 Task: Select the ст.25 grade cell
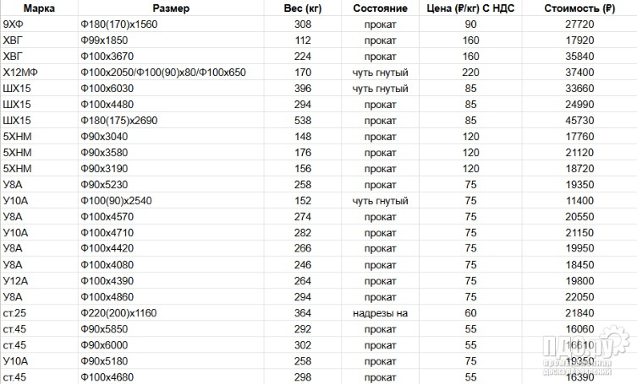coord(15,312)
